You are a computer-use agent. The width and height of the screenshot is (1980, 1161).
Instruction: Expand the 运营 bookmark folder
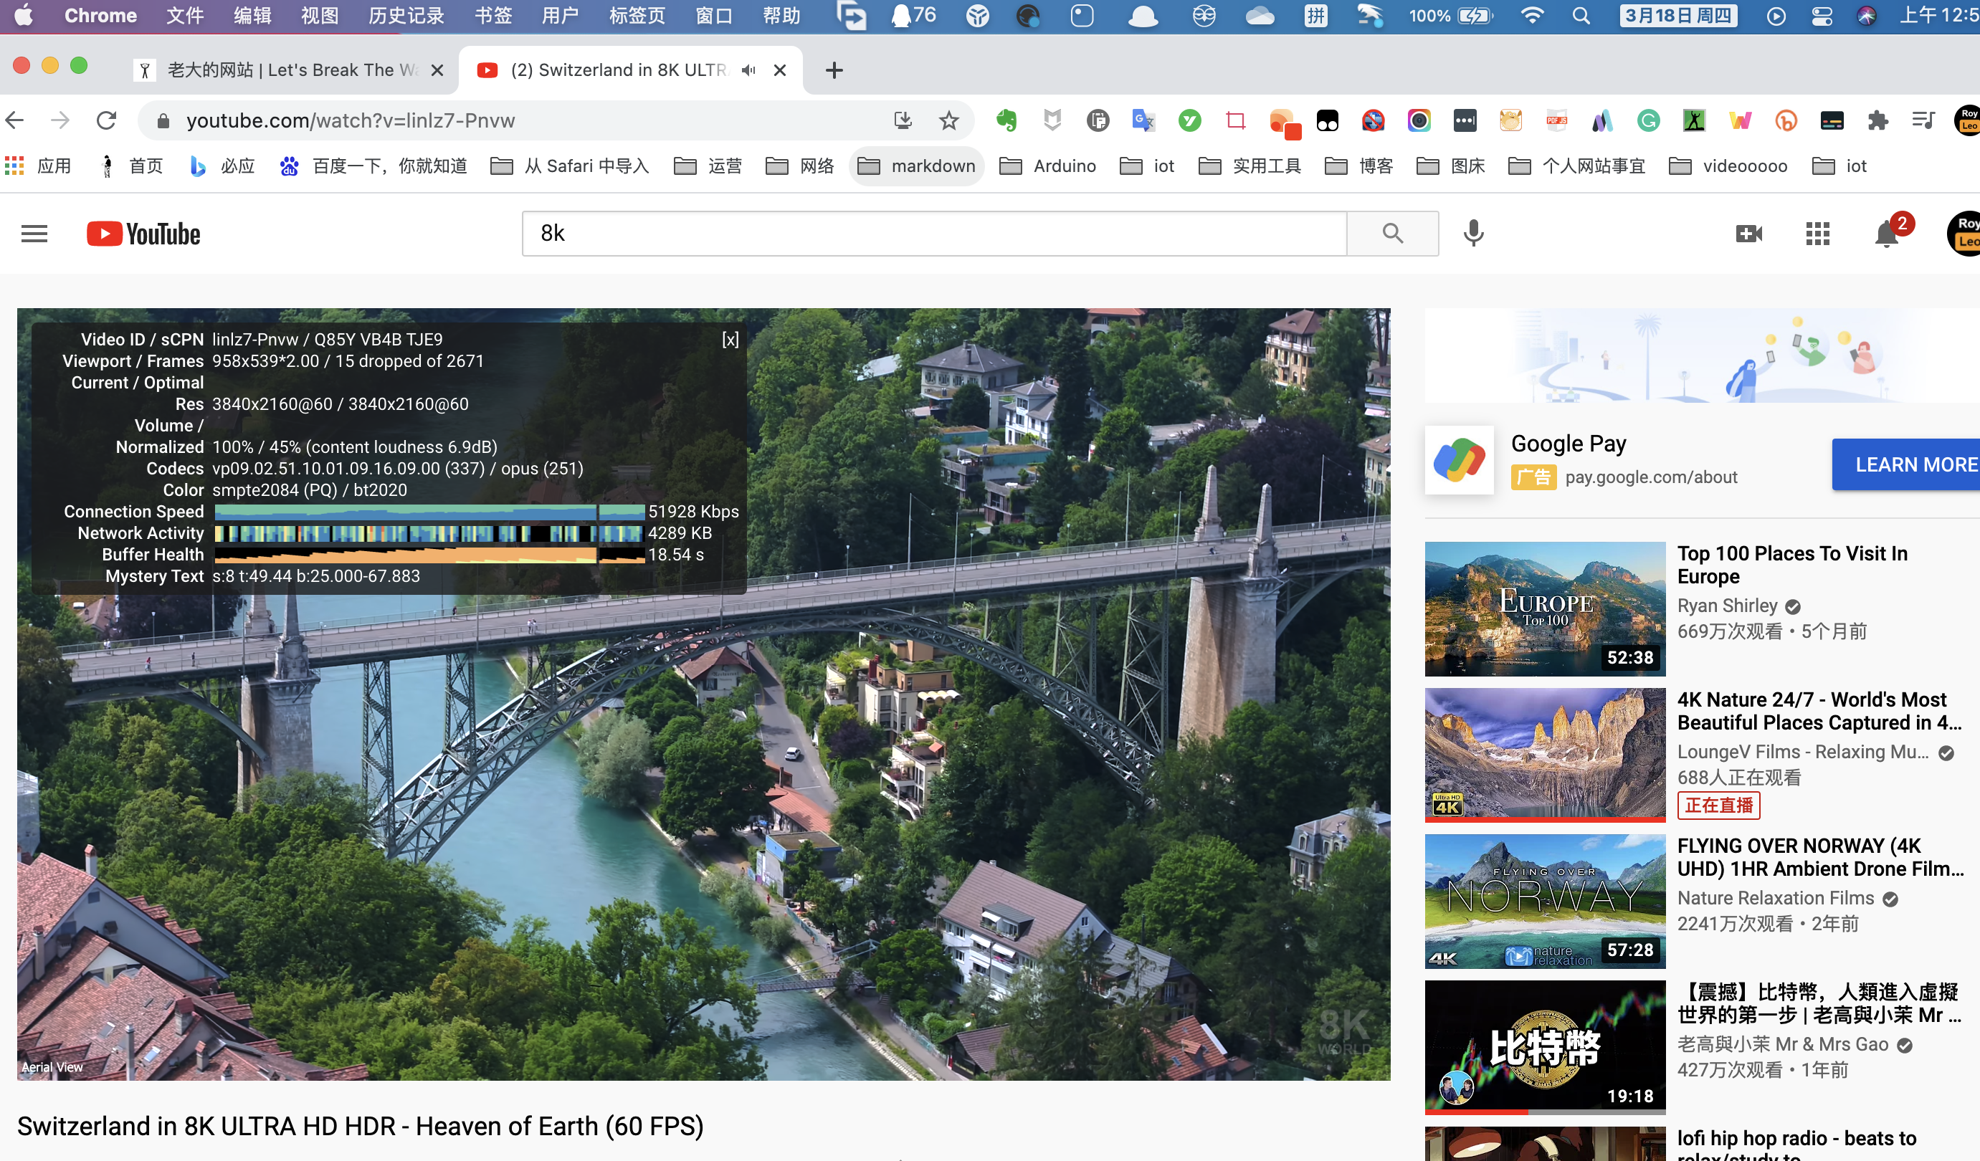707,166
